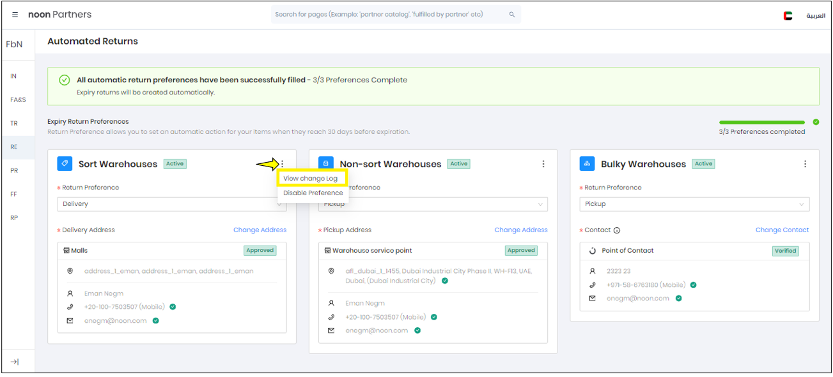Image resolution: width=833 pixels, height=377 pixels.
Task: Click the green success checkmark icon in banner
Action: 64,80
